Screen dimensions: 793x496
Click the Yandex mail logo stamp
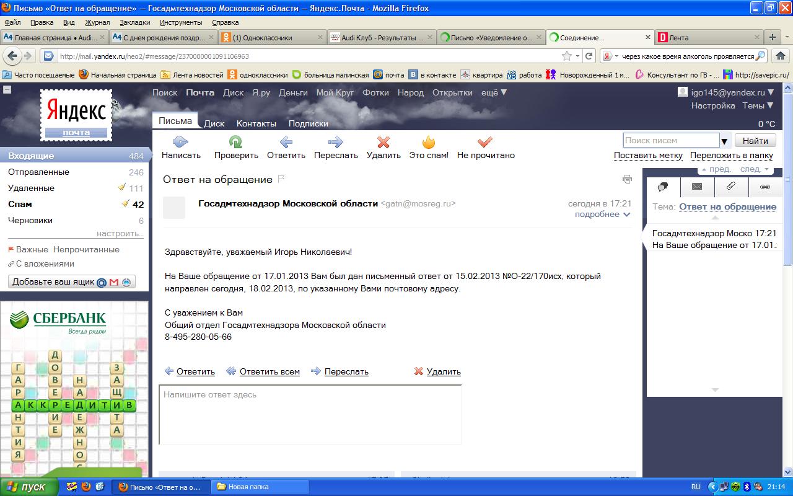tap(76, 115)
